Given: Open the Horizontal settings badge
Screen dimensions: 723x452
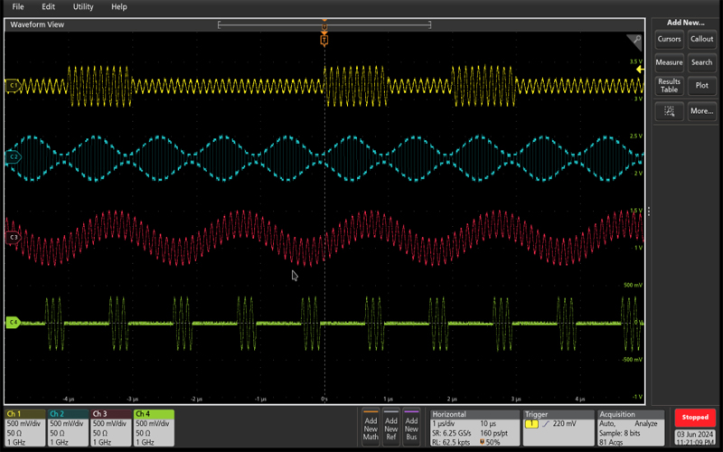Looking at the screenshot, I should coord(474,426).
